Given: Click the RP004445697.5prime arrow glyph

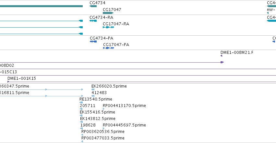Looking at the screenshot, I should (x=103, y=128).
